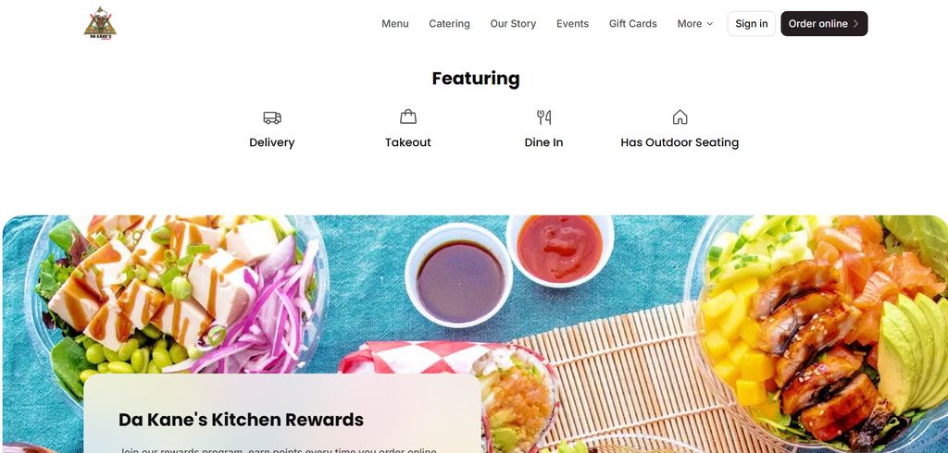948x453 pixels.
Task: Click the Da Kane's Kitchen Rewards heading
Action: pos(242,420)
